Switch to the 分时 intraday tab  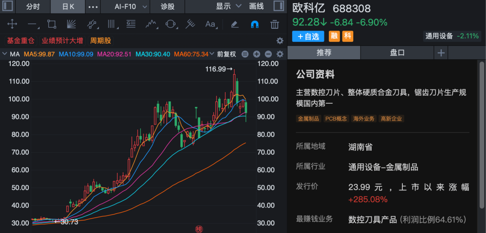(x=33, y=6)
